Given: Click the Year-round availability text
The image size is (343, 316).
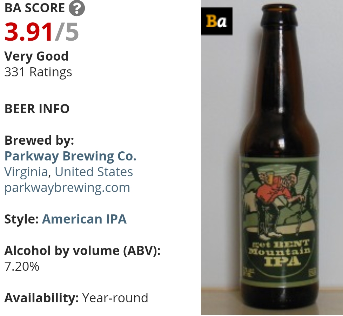Looking at the screenshot, I should coord(115,298).
